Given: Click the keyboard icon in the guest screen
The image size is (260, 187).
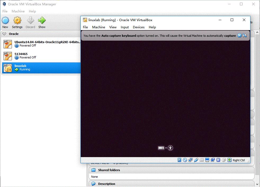Looking at the screenshot, I should 161,148.
